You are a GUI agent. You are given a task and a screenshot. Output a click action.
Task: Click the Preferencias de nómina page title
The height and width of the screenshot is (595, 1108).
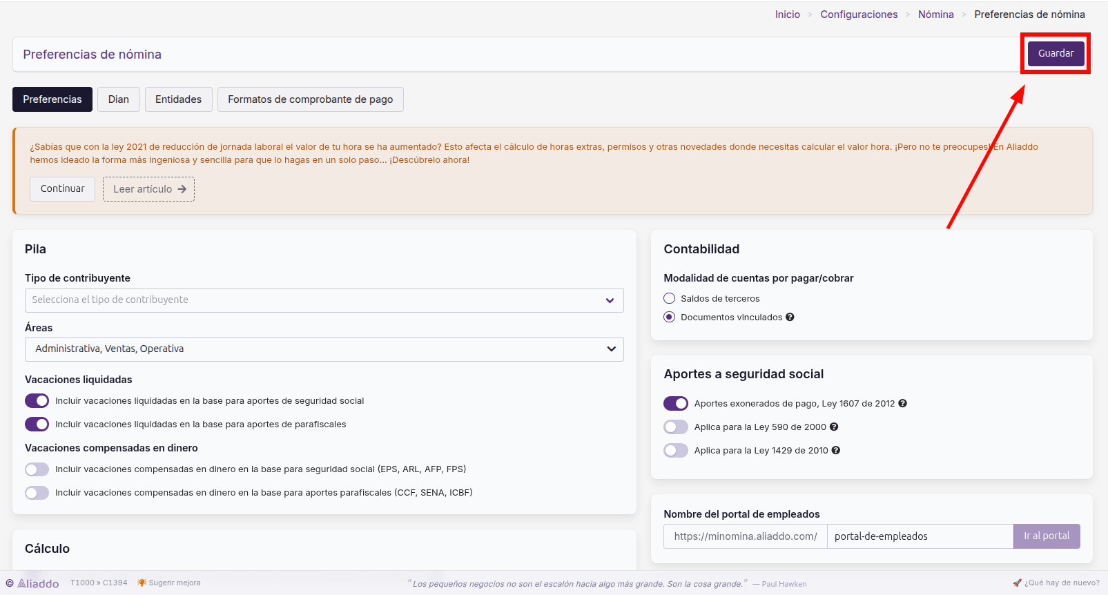tap(93, 55)
